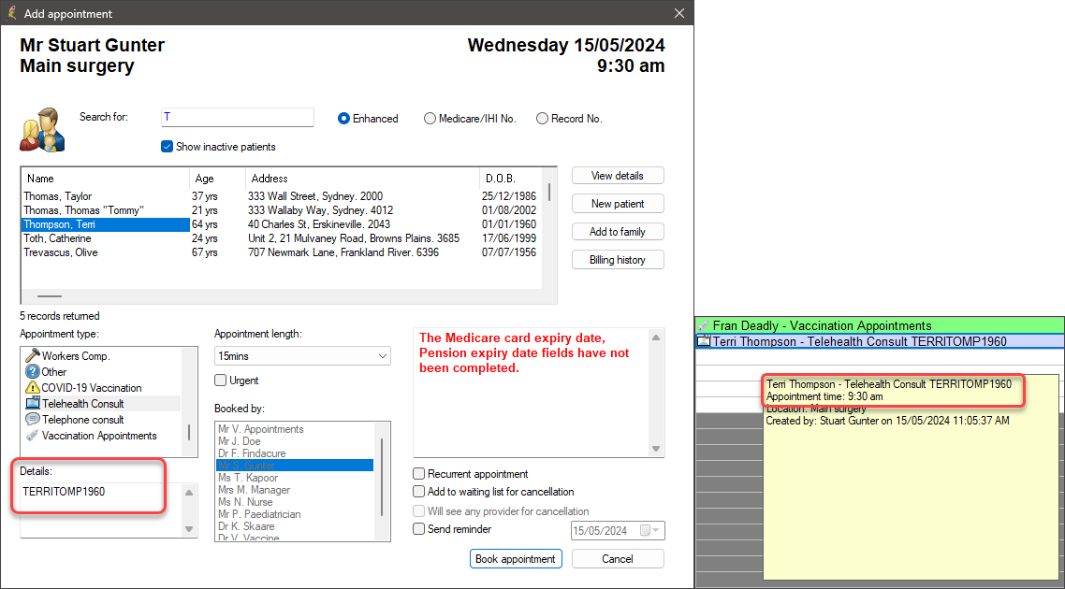Click the telehealth icon beside Terri Thompson appointment
Image resolution: width=1065 pixels, height=589 pixels.
(x=704, y=341)
